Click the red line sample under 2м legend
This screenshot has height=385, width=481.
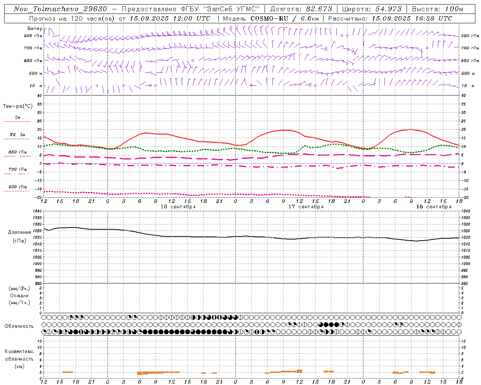point(17,121)
